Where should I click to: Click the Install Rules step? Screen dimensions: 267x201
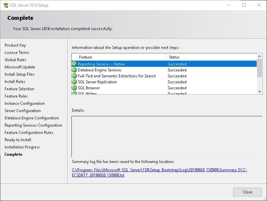pos(15,82)
